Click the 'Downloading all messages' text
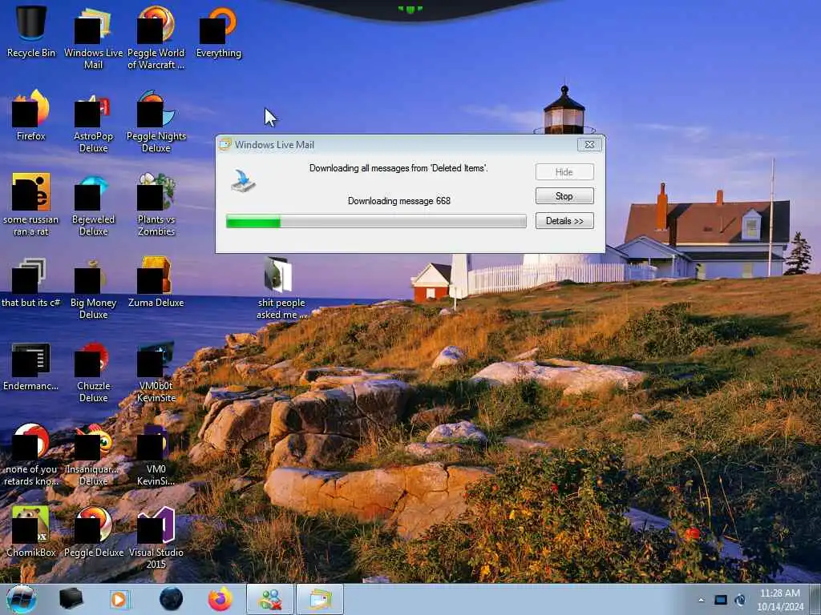This screenshot has width=821, height=615. click(x=398, y=168)
